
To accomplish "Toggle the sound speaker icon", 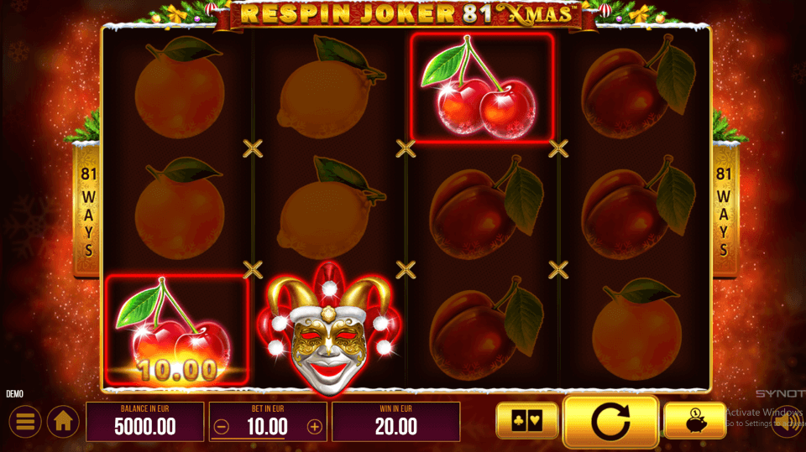I will [x=789, y=422].
